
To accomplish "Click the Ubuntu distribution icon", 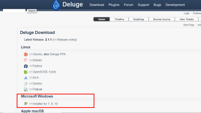I will tap(26, 54).
